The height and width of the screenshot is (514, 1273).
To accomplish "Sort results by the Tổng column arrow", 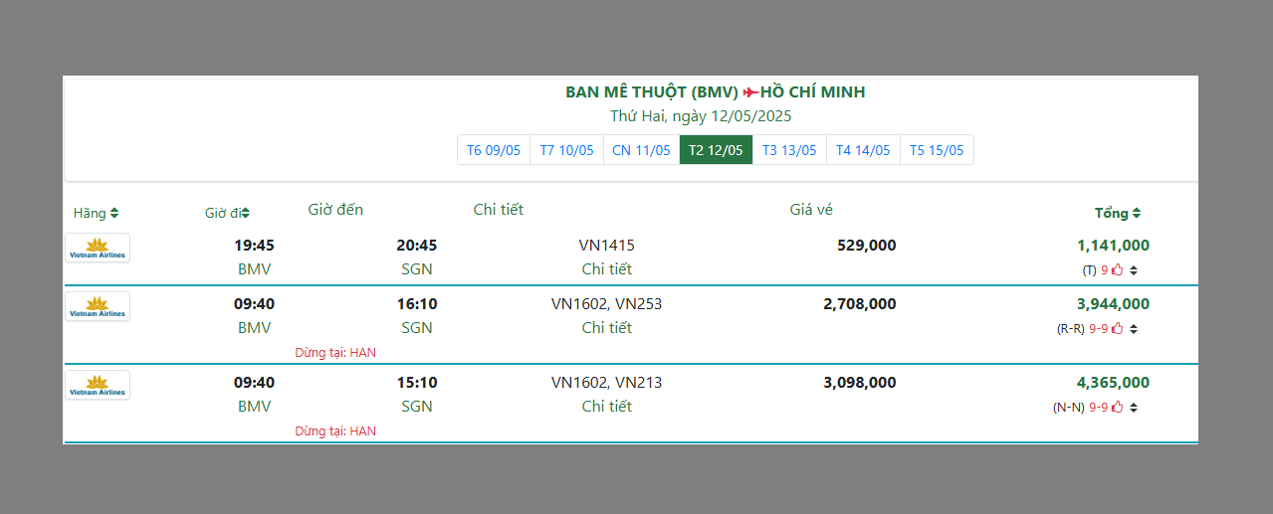I will [x=1137, y=213].
